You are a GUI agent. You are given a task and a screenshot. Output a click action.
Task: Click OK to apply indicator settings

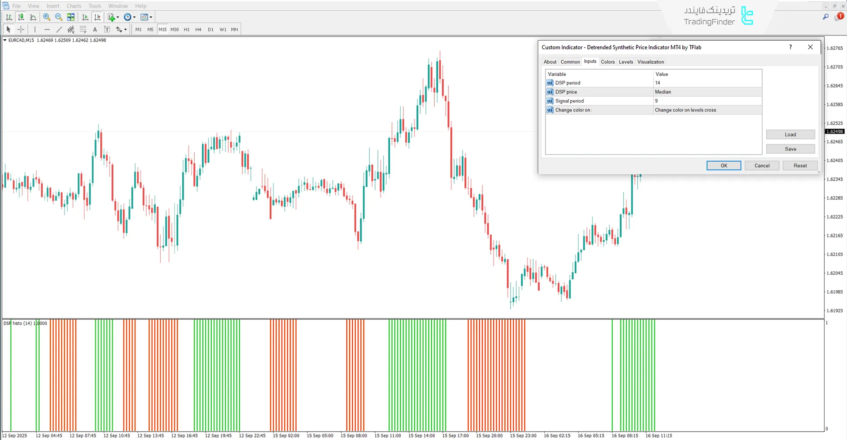pos(723,165)
